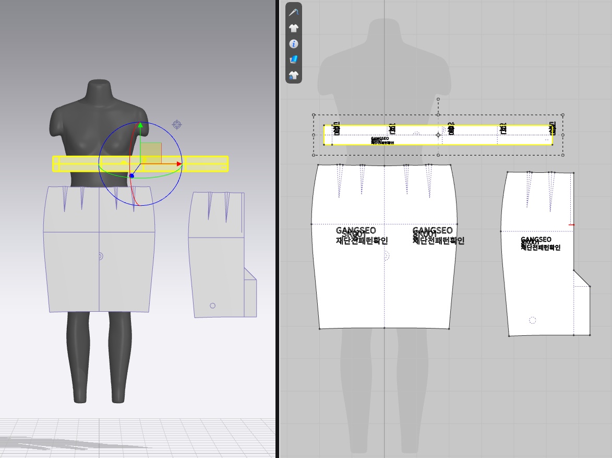Toggle the locked T-shirt pattern icon
The height and width of the screenshot is (458, 612).
294,75
